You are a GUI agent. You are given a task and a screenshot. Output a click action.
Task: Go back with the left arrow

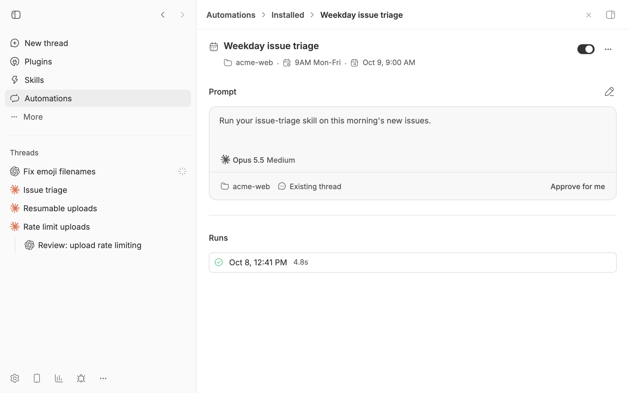click(163, 15)
